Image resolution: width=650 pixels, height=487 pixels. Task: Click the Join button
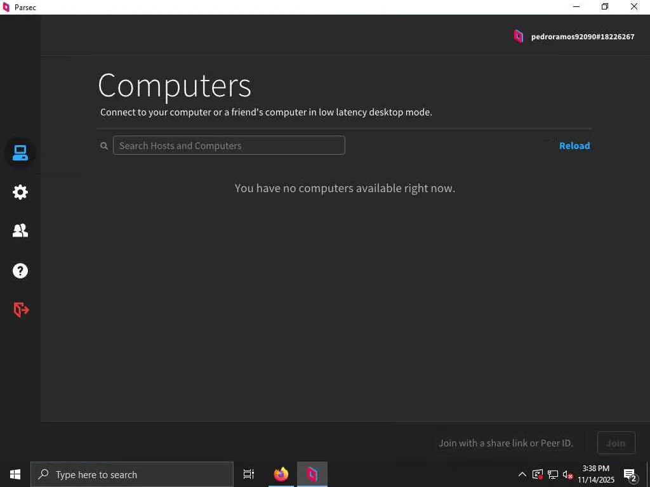pyautogui.click(x=616, y=443)
